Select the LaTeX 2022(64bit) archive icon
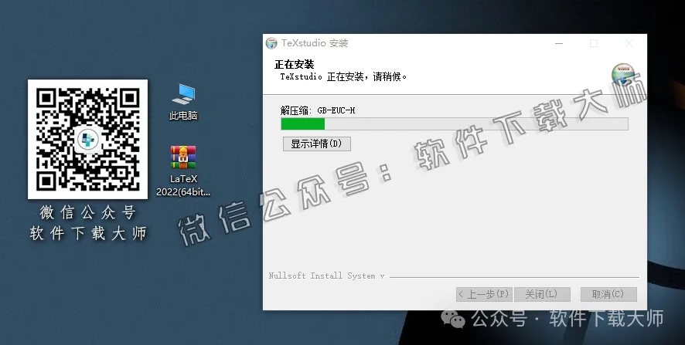 pyautogui.click(x=183, y=171)
